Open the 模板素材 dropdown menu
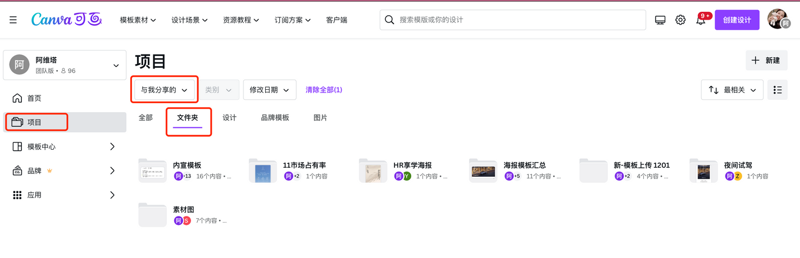 138,20
